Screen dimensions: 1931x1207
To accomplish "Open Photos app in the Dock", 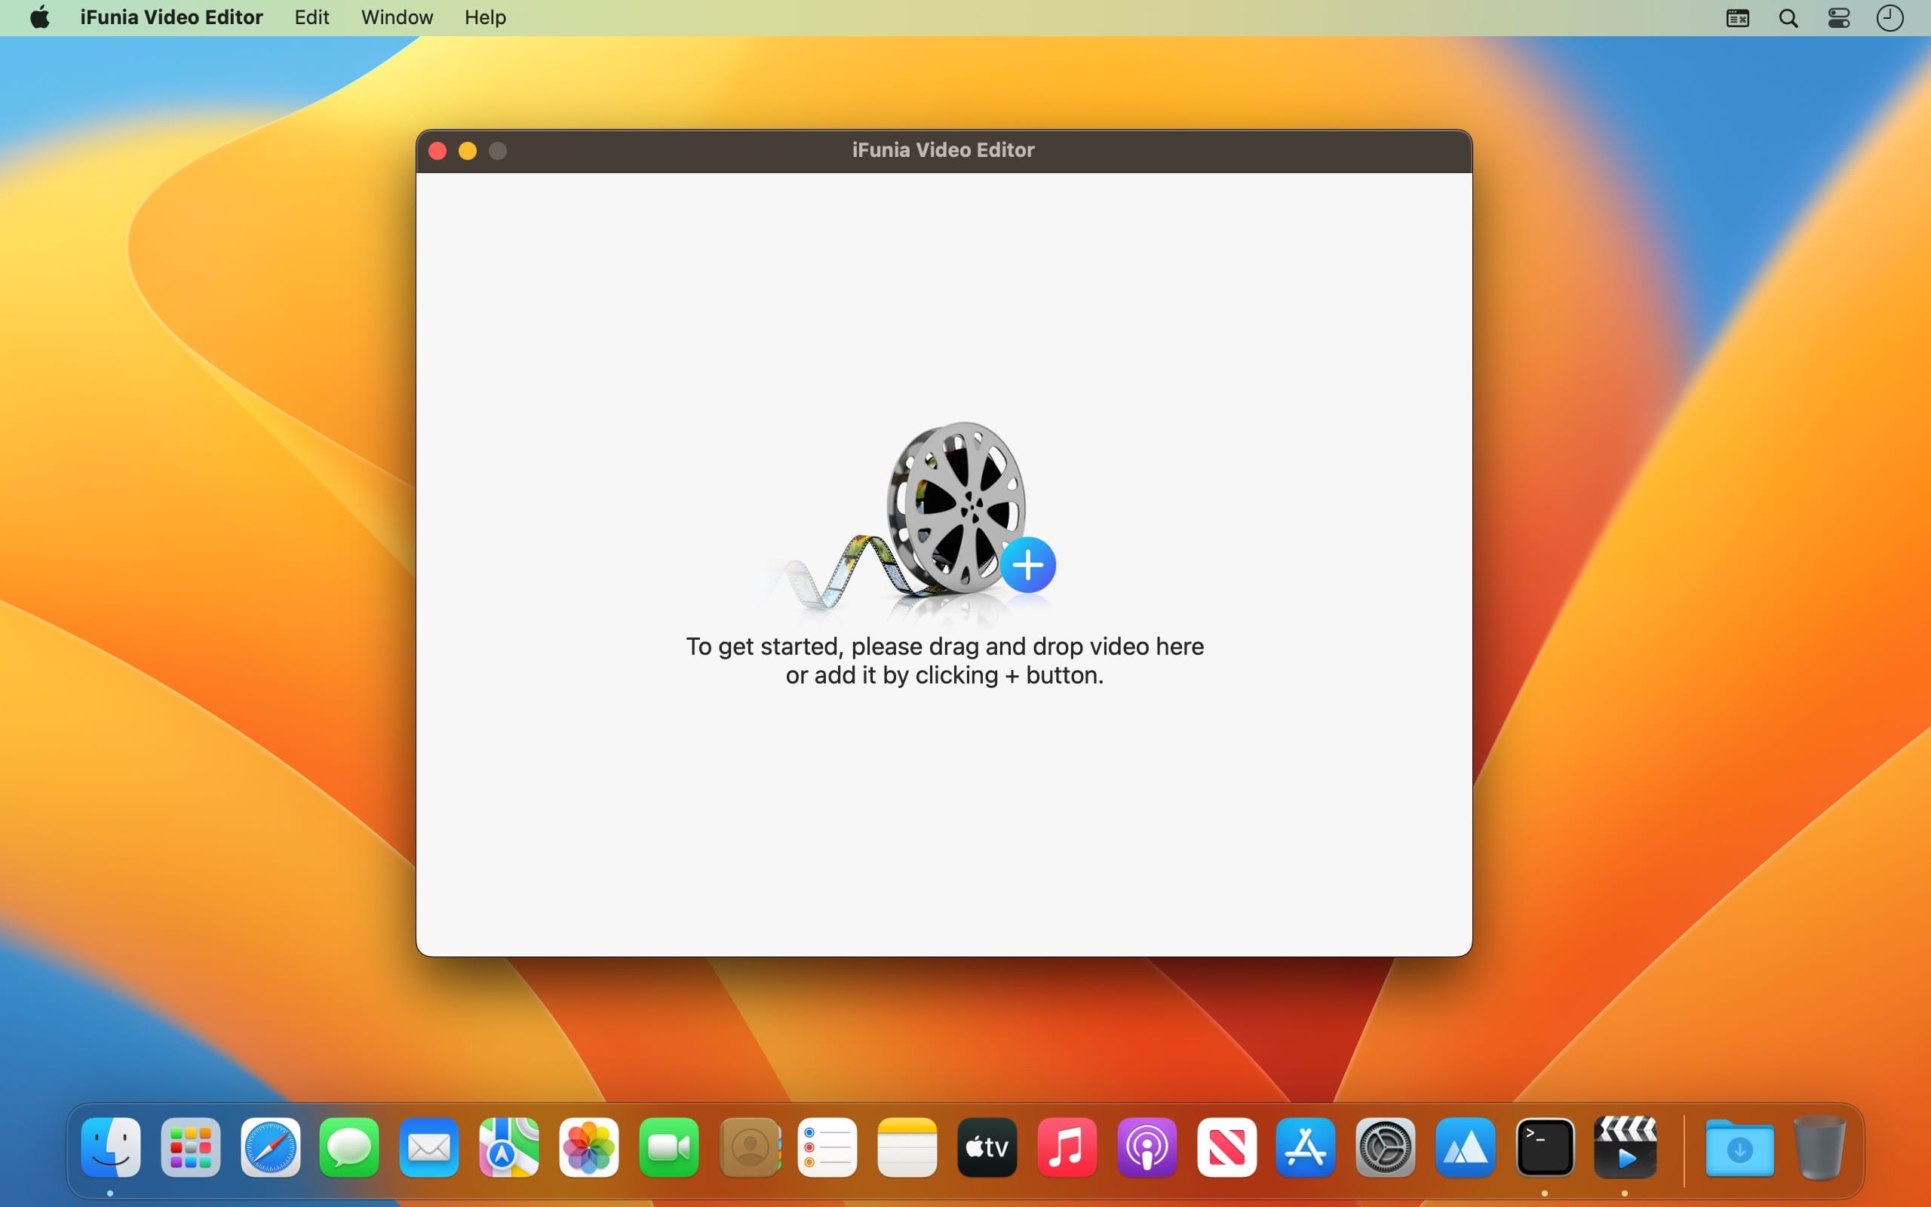I will [589, 1147].
